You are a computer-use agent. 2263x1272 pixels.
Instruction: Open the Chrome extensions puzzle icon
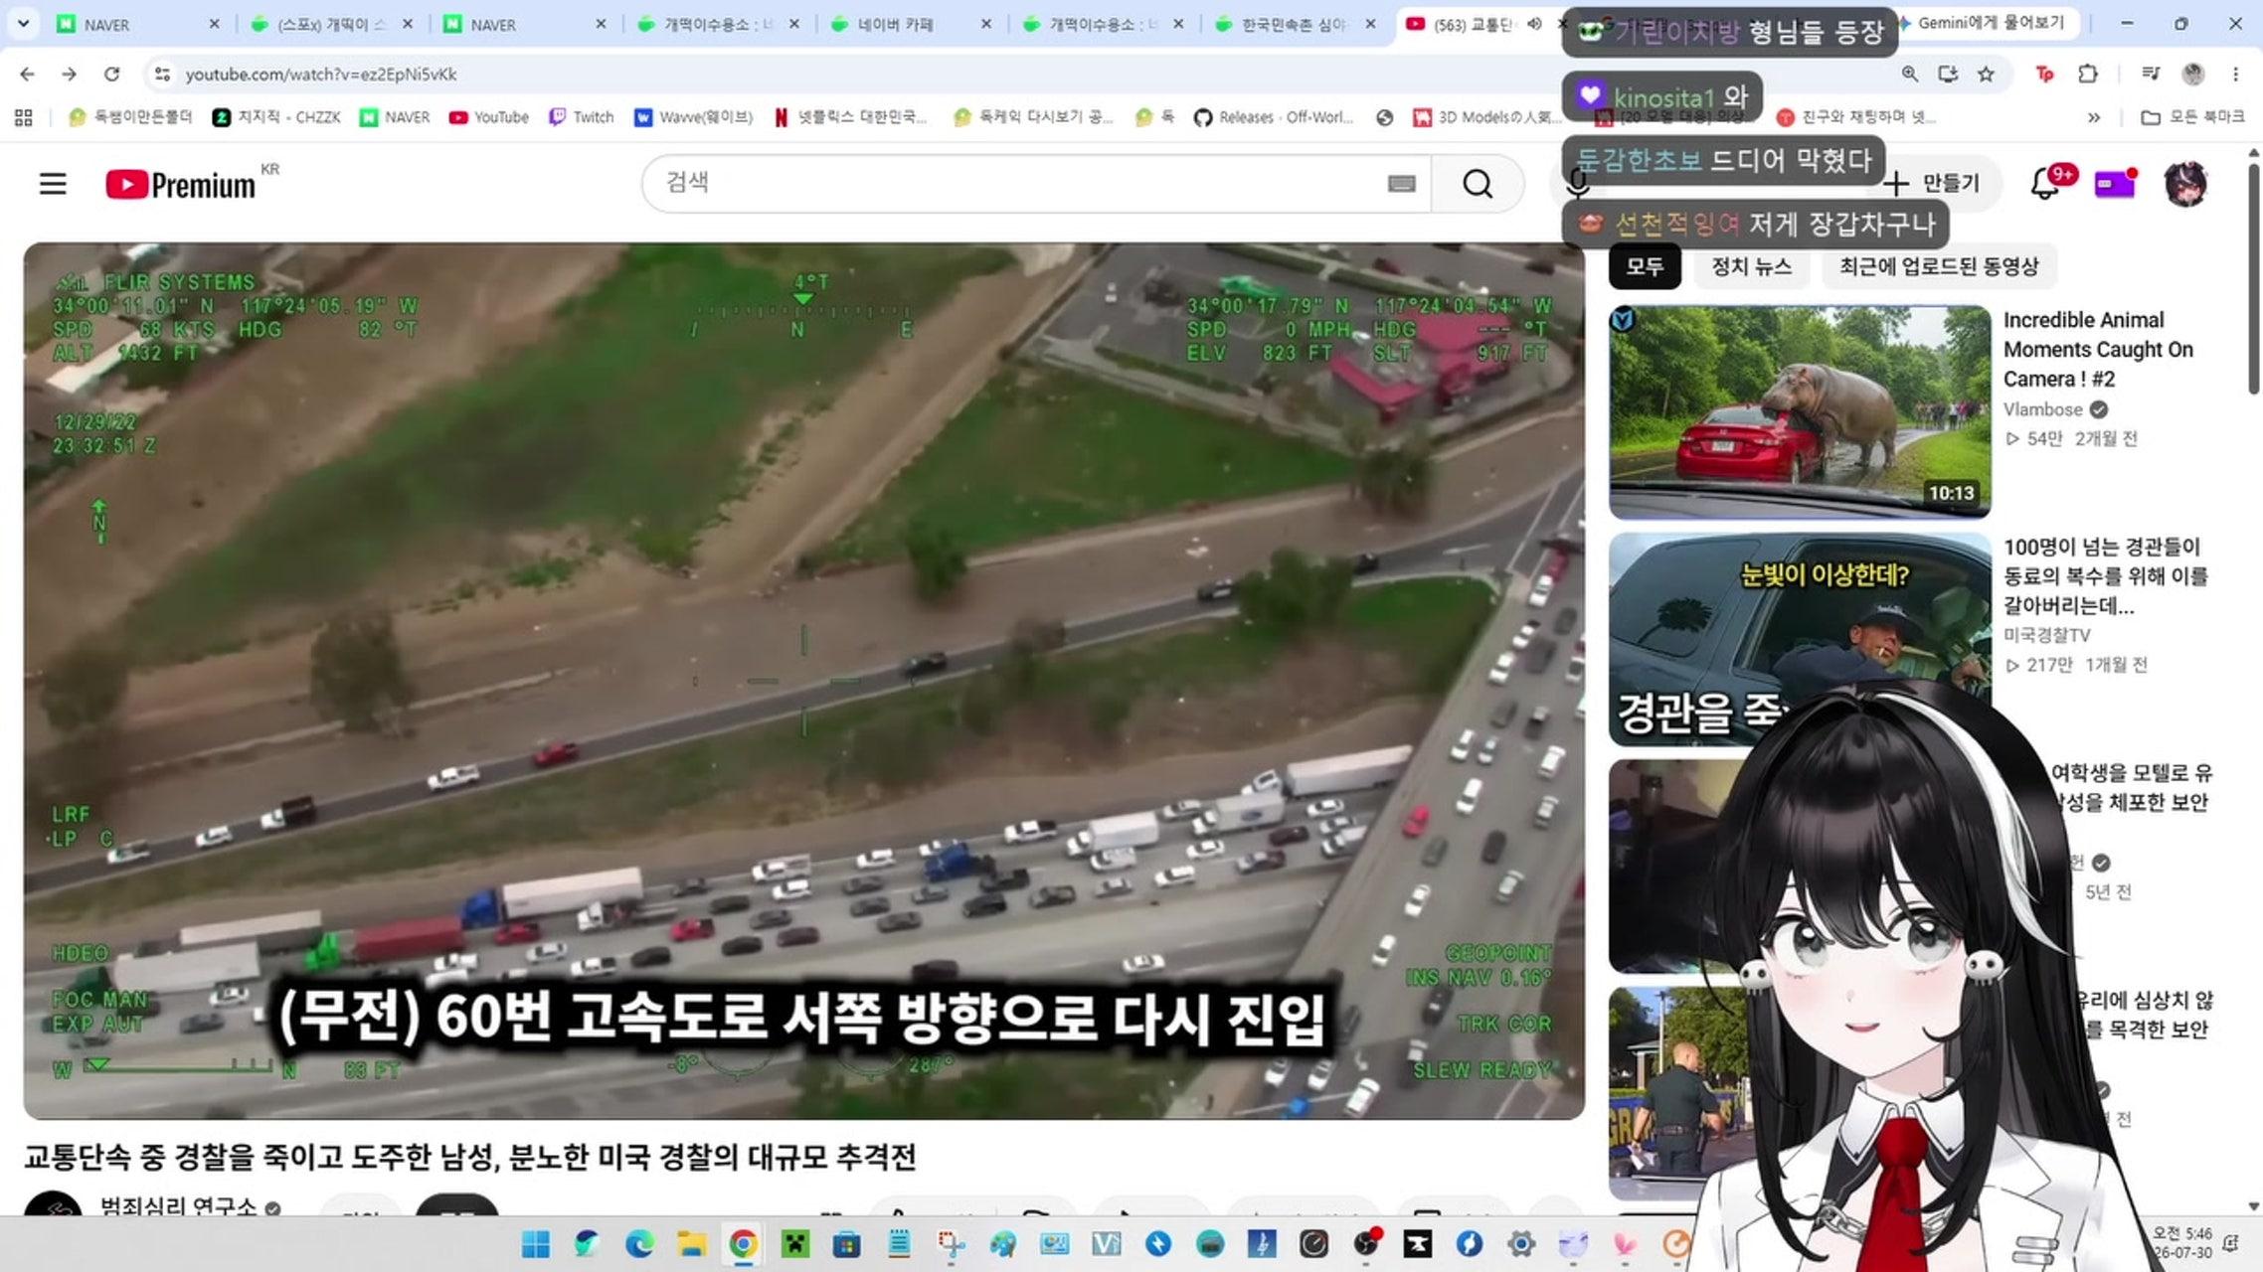pos(2088,74)
